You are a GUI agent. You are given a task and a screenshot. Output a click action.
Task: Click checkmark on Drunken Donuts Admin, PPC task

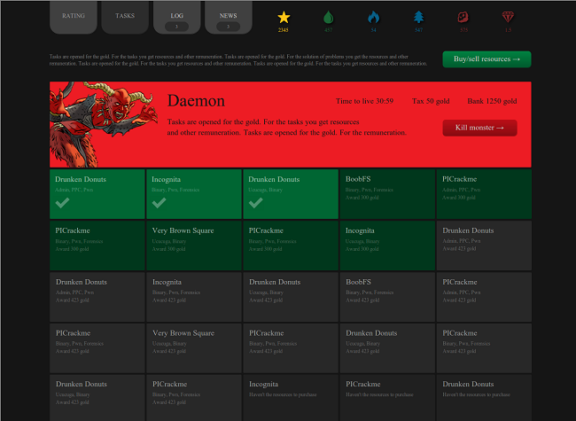pos(62,203)
